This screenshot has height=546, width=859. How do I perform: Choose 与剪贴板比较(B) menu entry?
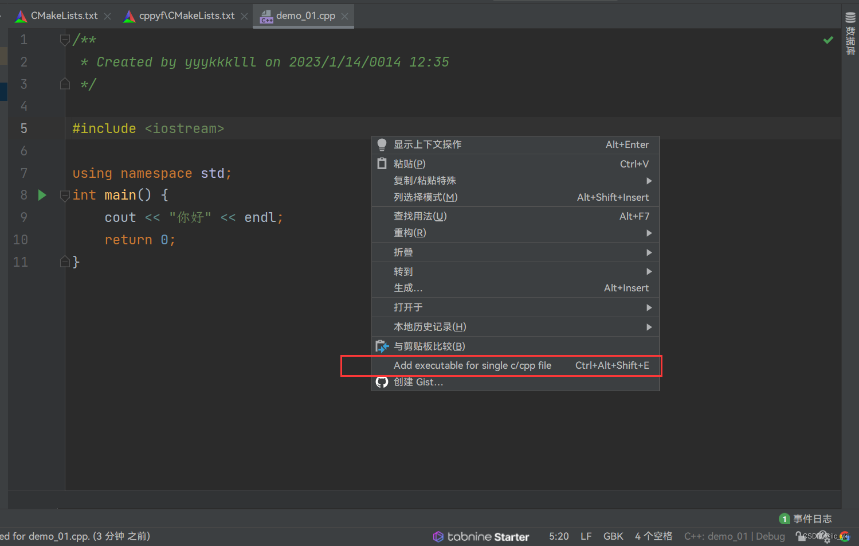pos(515,346)
